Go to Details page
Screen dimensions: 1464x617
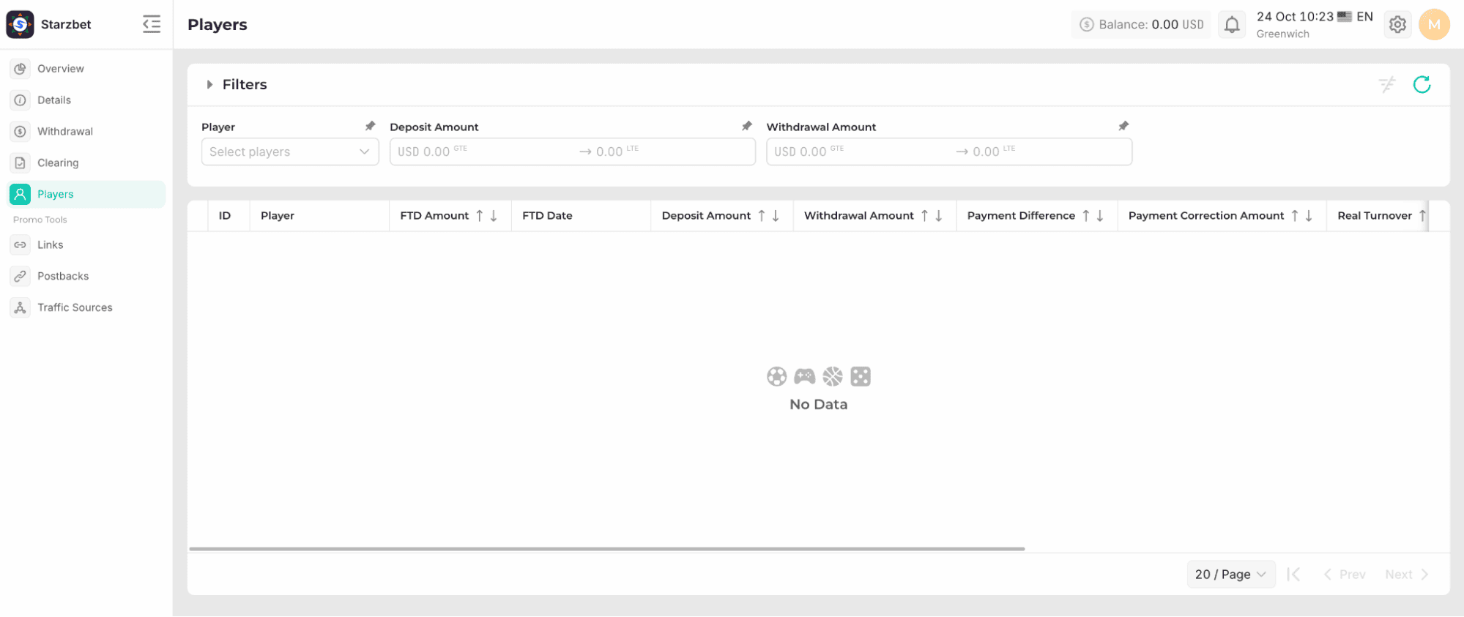pyautogui.click(x=86, y=100)
